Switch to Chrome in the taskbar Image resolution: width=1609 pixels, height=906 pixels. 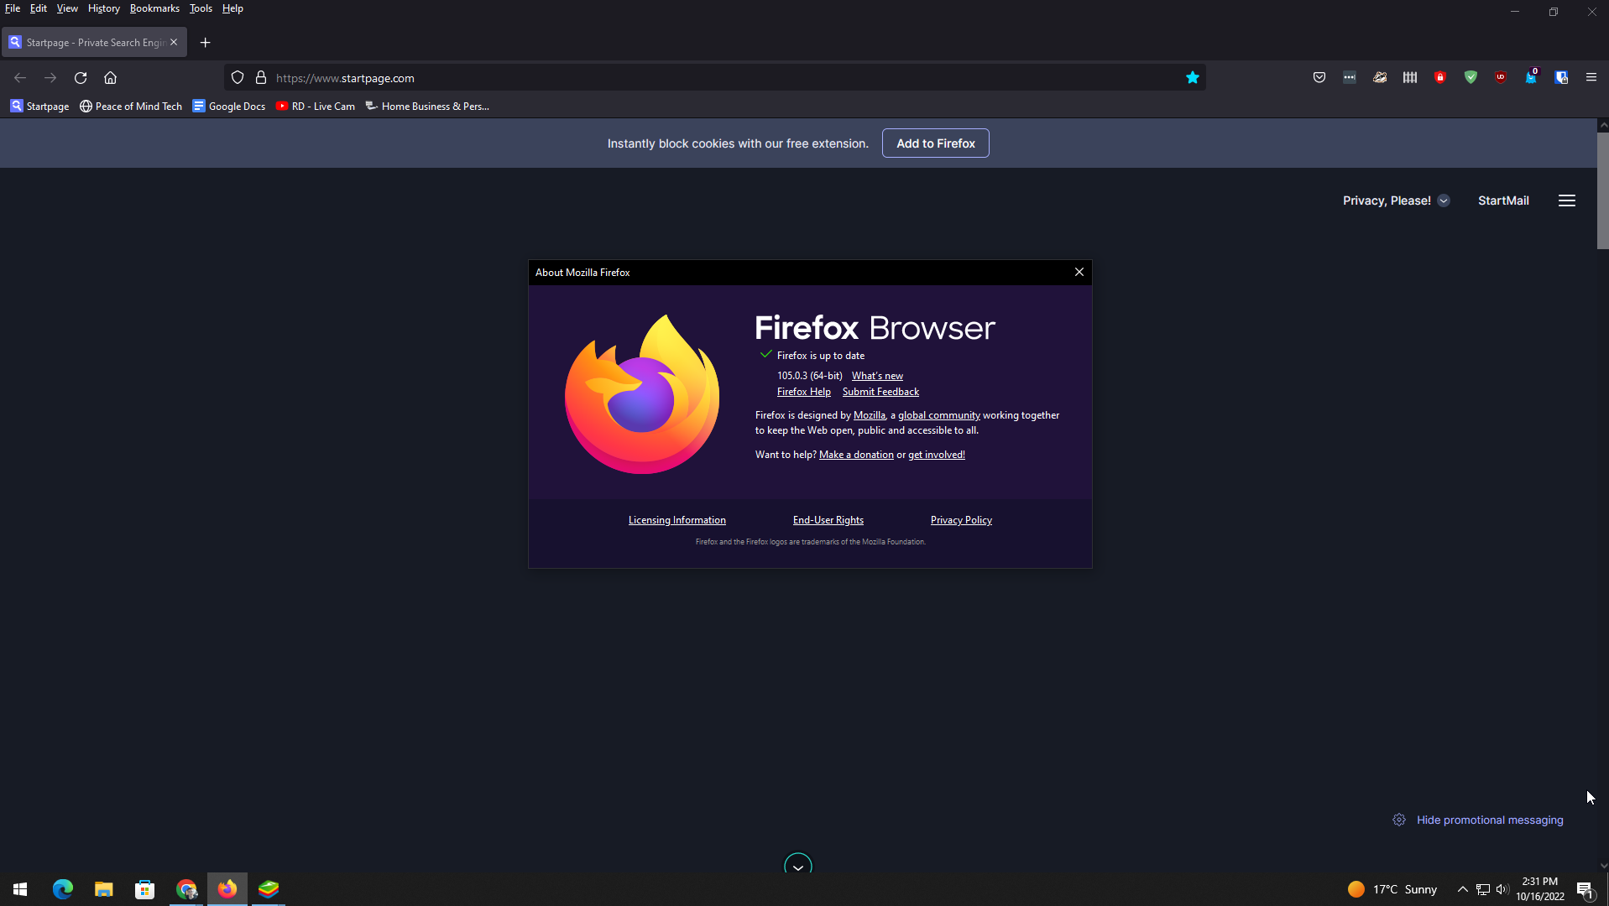pos(186,889)
